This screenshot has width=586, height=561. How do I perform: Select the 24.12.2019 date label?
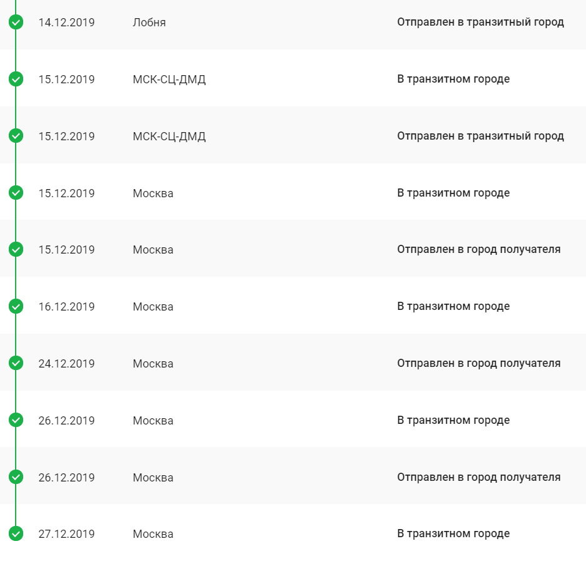(66, 364)
